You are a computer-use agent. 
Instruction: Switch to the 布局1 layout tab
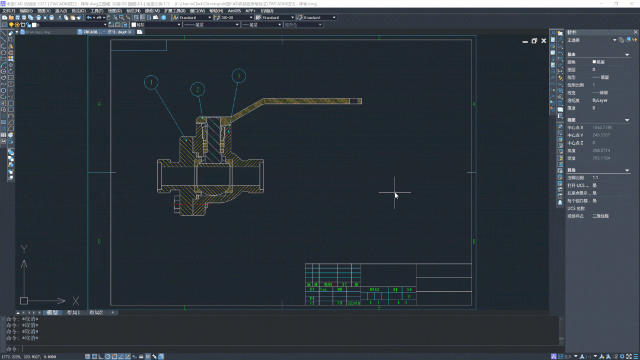click(73, 313)
